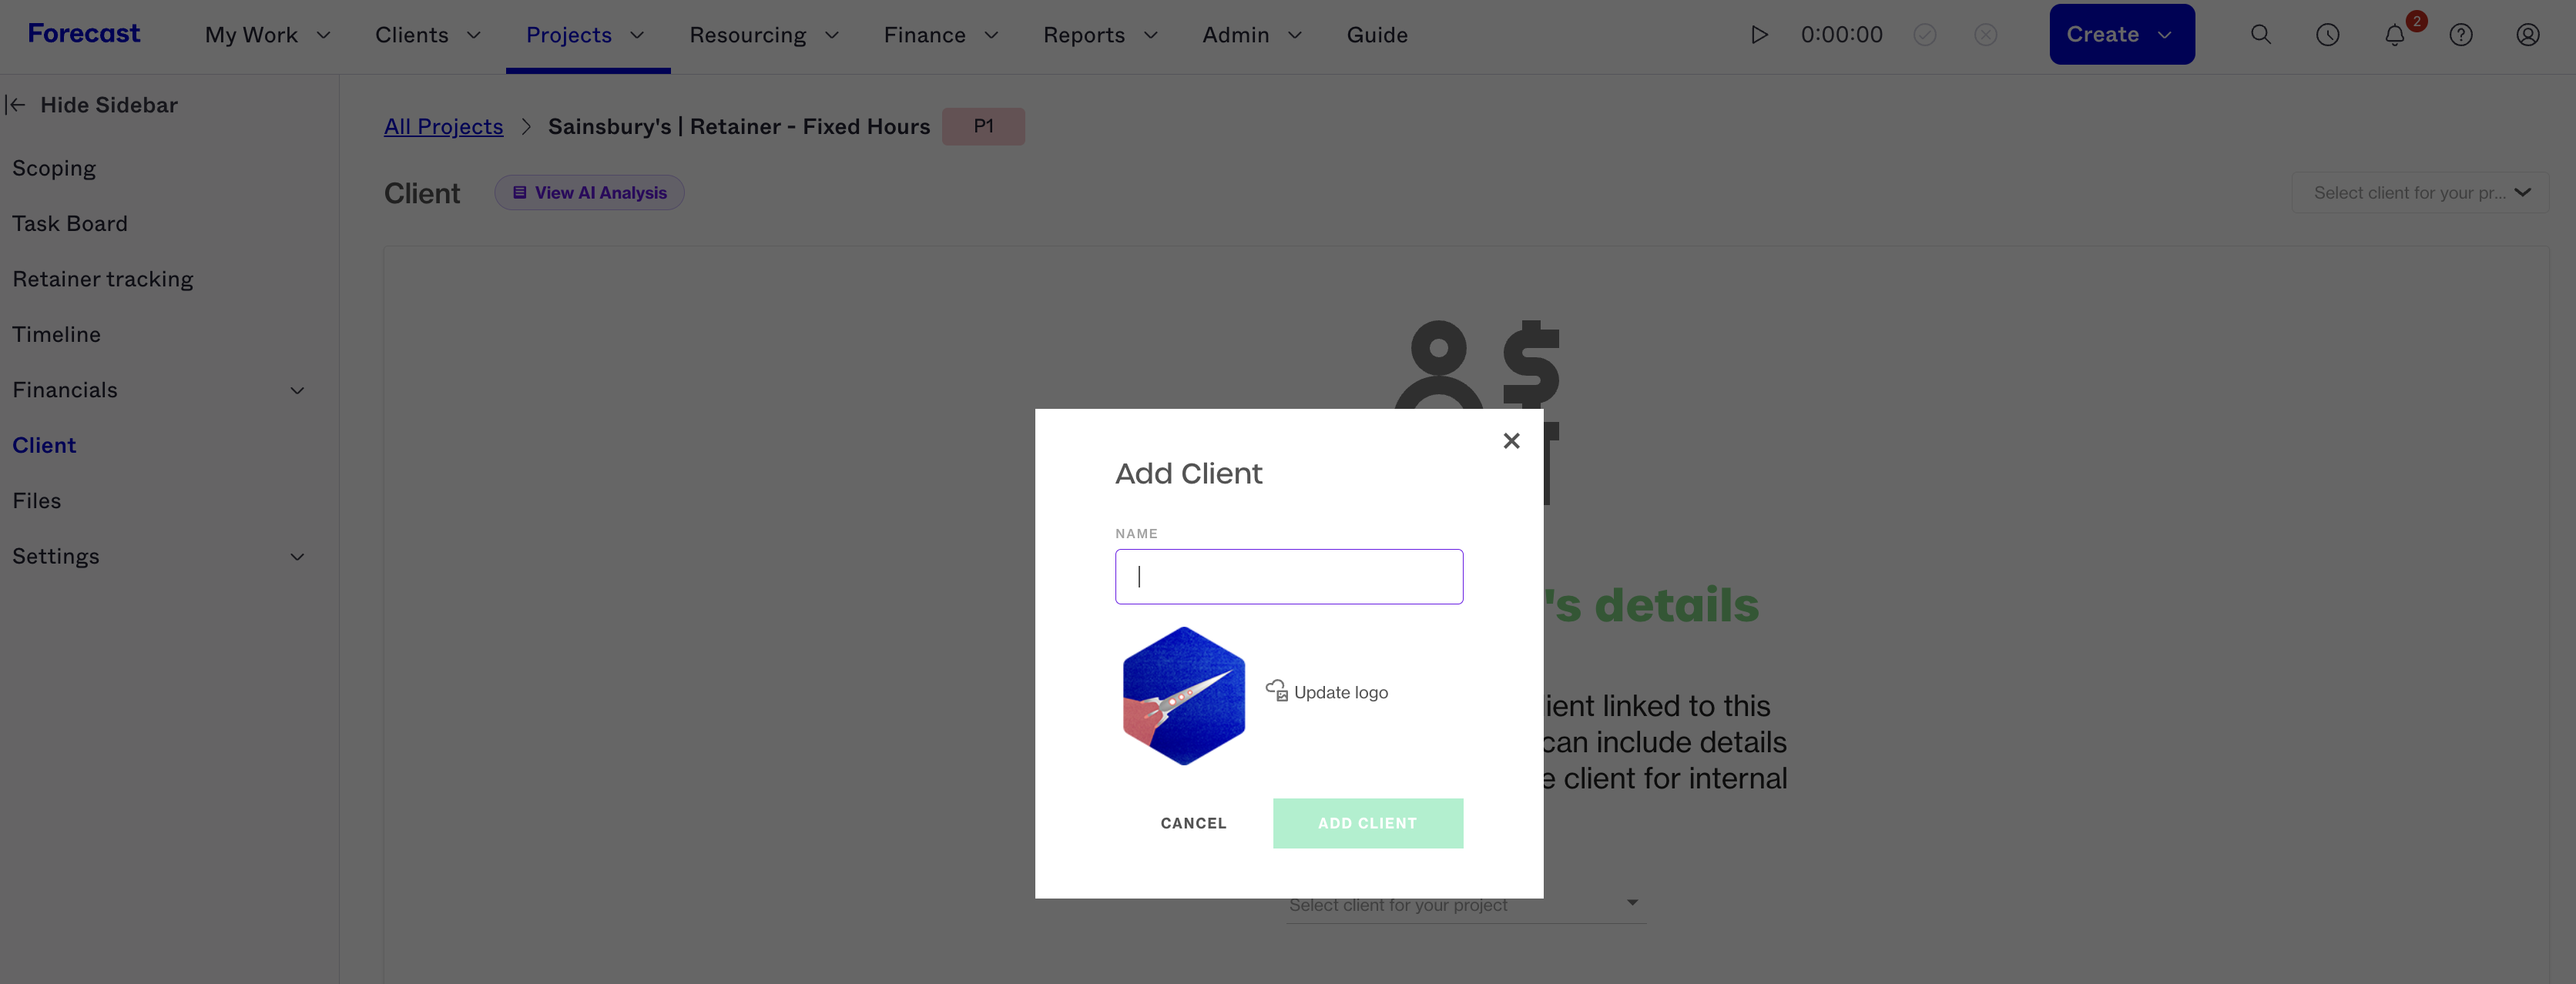Open the Projects dropdown menu

click(x=585, y=35)
